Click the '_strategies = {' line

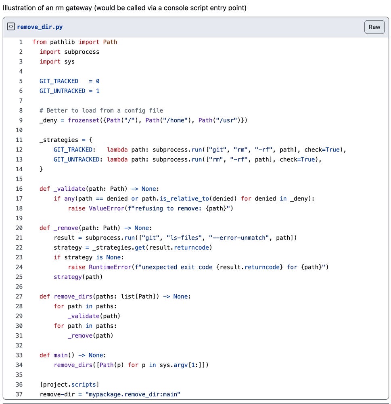pyautogui.click(x=66, y=140)
